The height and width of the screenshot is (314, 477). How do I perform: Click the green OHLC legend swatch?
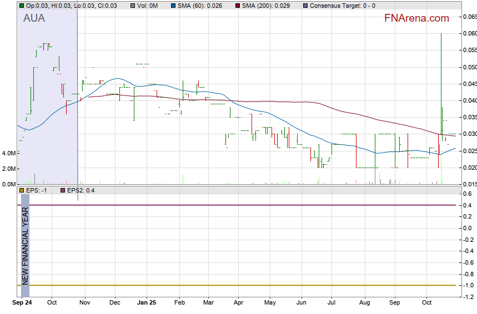(x=21, y=6)
